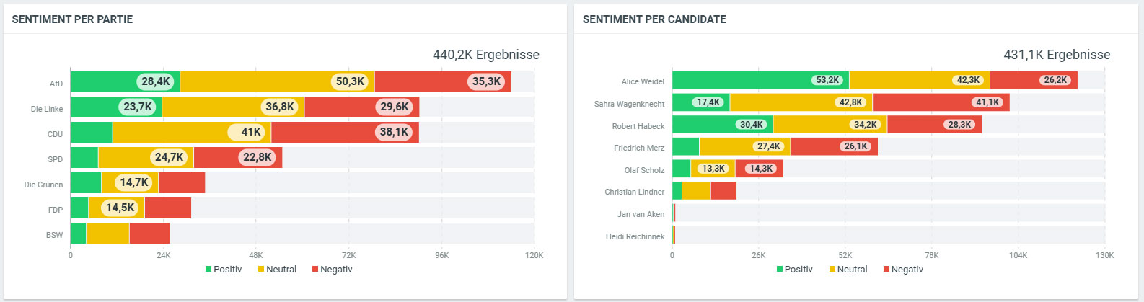The height and width of the screenshot is (302, 1144).
Task: Click the Heidi Reichinnek candidate label
Action: (635, 236)
